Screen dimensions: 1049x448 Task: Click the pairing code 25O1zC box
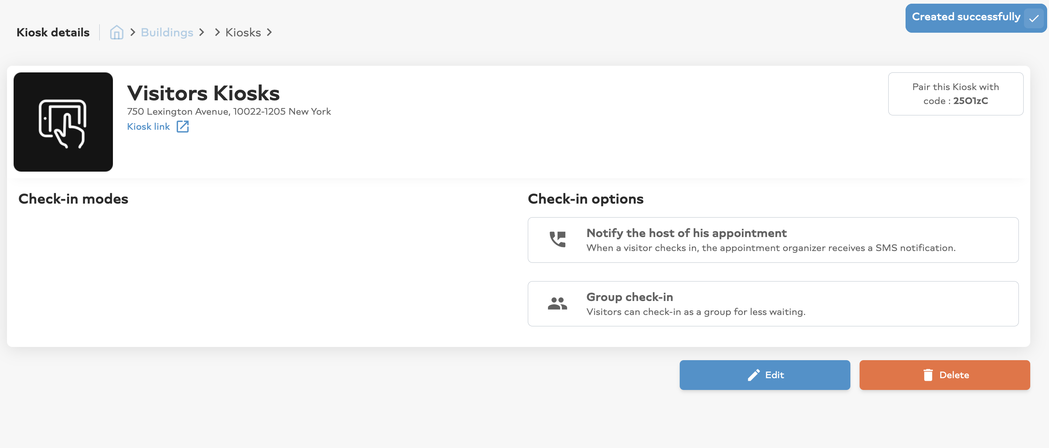point(955,94)
